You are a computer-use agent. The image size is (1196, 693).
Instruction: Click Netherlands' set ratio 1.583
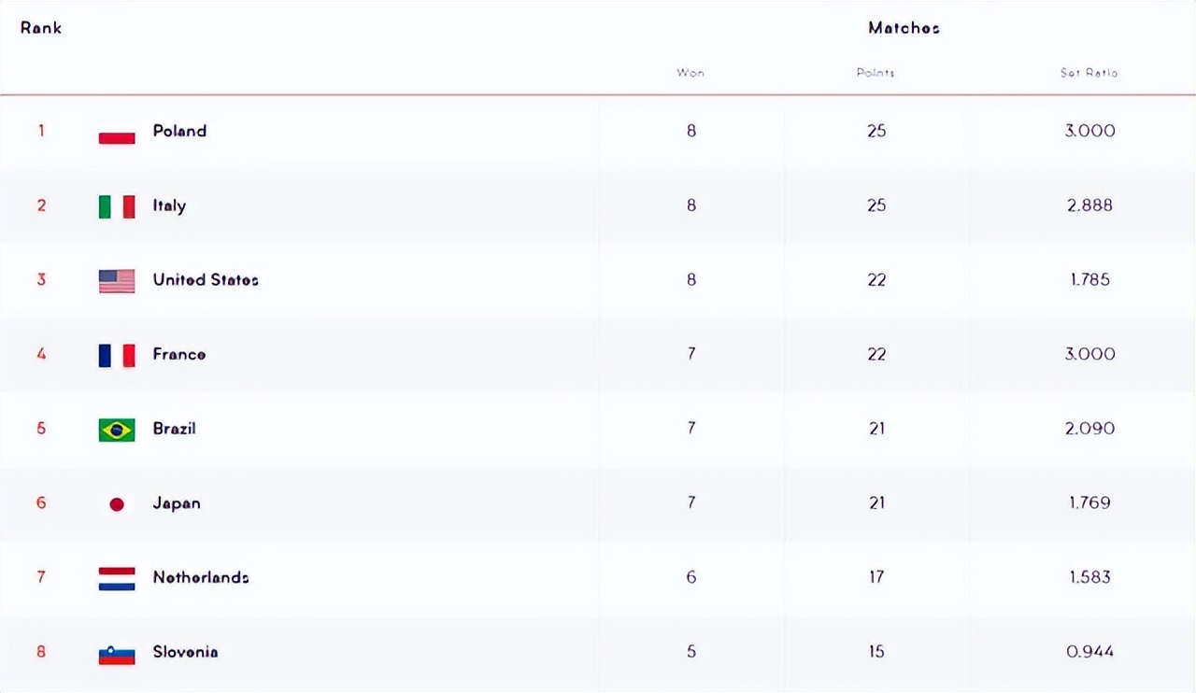click(x=1089, y=577)
